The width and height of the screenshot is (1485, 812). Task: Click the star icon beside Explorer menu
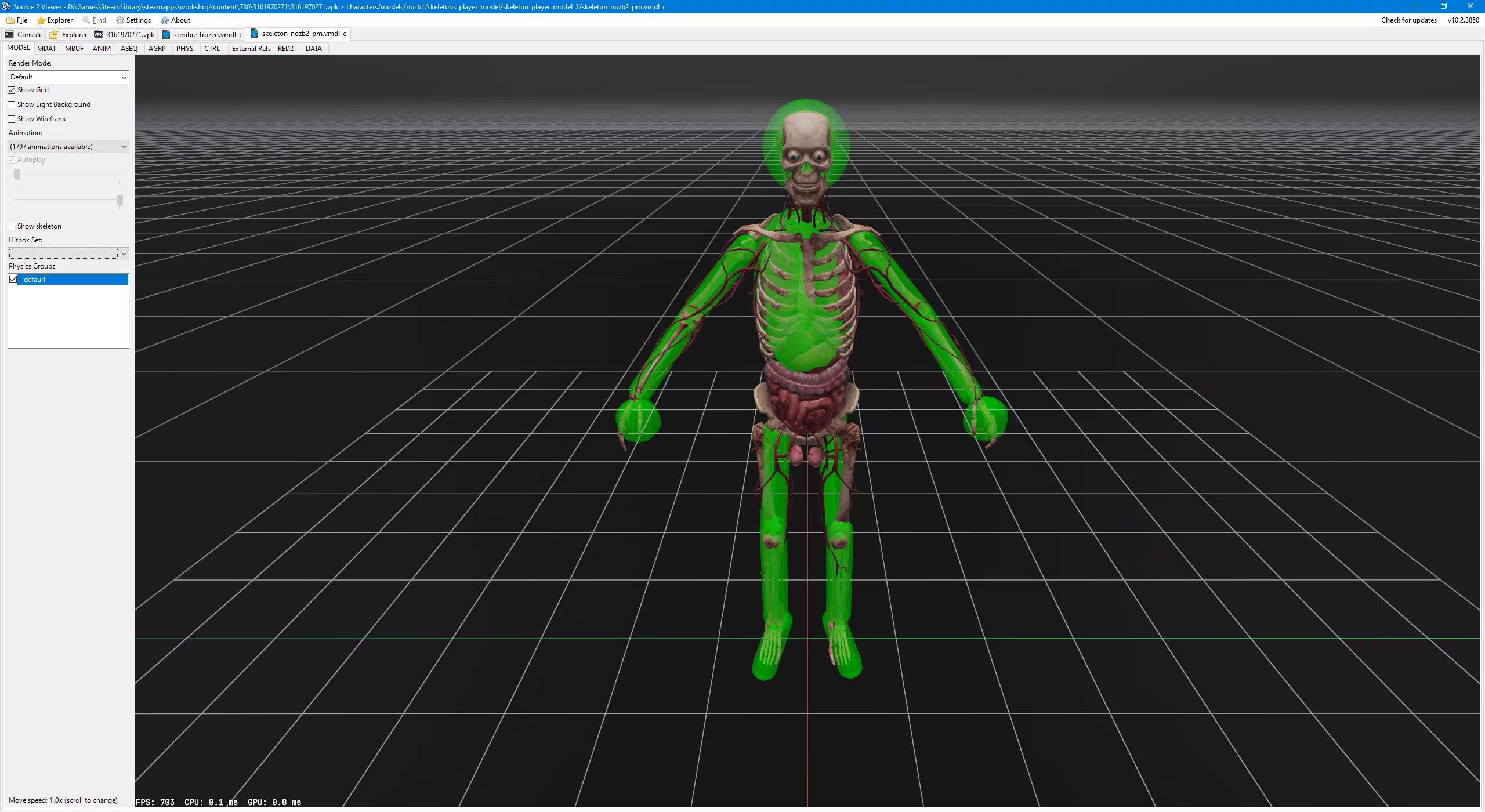point(41,20)
